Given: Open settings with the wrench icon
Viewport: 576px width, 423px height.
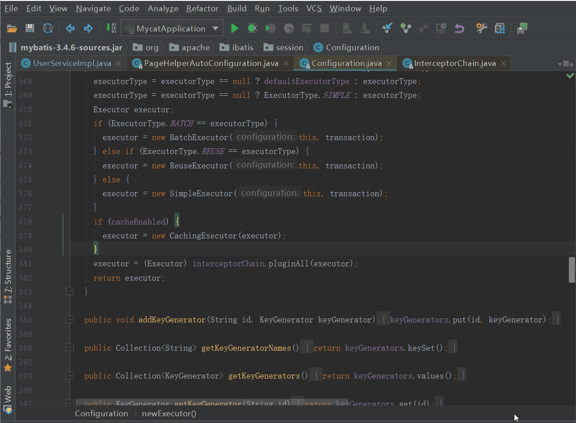Looking at the screenshot, I should (x=482, y=29).
